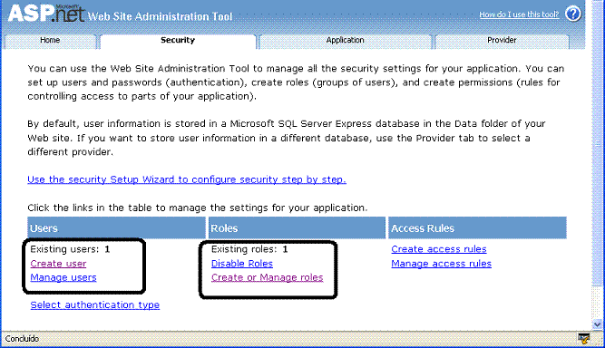Open the Home tab

point(50,41)
